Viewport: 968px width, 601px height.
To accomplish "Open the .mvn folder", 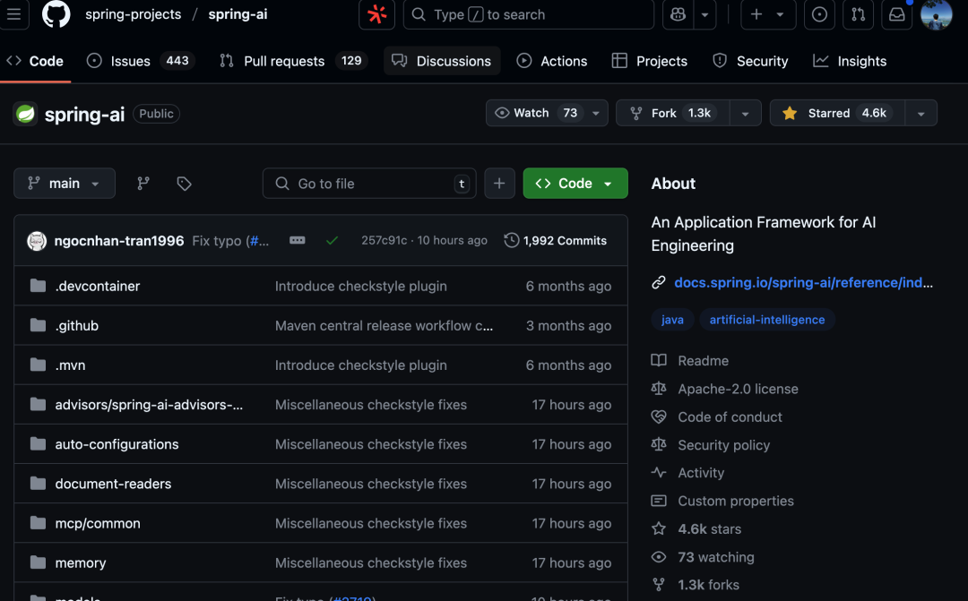I will 71,365.
